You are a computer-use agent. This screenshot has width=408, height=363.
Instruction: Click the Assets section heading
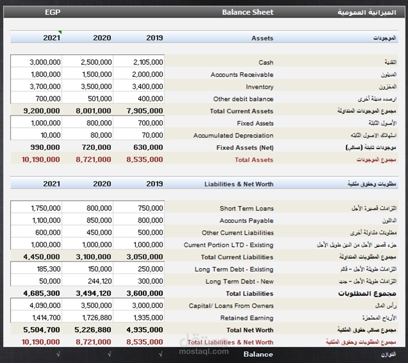[x=262, y=38]
